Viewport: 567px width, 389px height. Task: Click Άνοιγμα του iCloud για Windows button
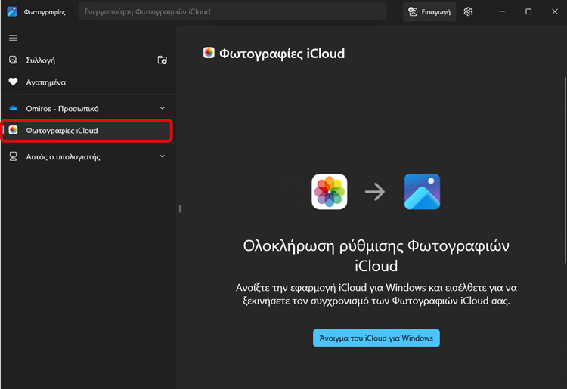[x=376, y=338]
